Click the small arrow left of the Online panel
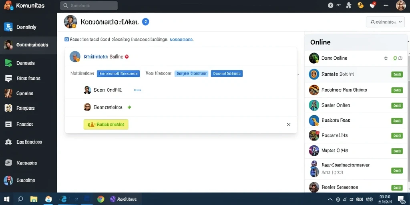410x205 pixels. tap(298, 75)
